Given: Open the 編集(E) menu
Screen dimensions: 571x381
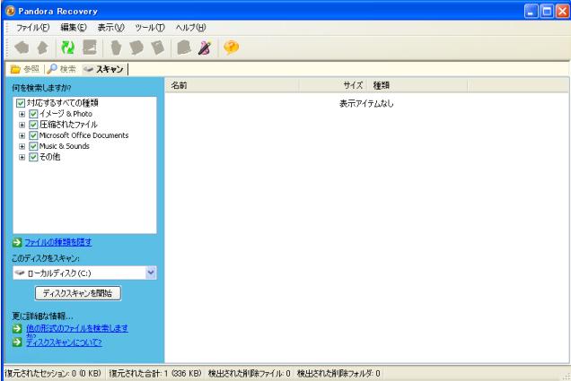Looking at the screenshot, I should [x=74, y=28].
